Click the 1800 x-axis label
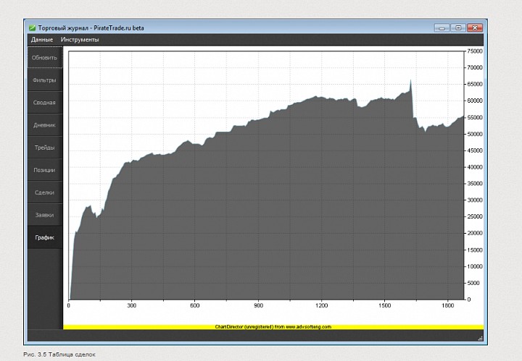The width and height of the screenshot is (522, 361). click(448, 305)
